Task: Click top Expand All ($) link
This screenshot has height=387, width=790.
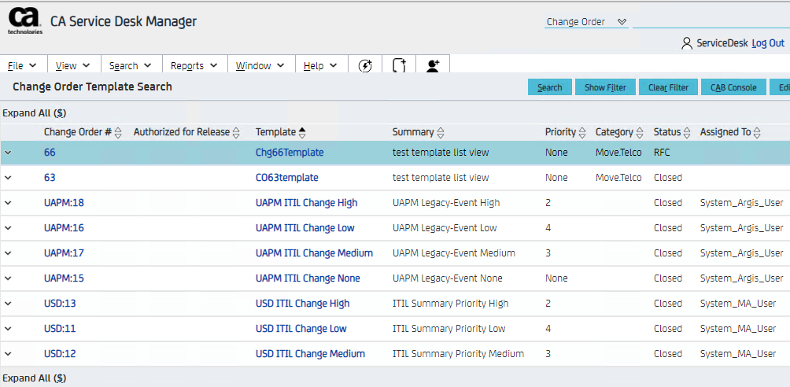Action: (x=35, y=113)
